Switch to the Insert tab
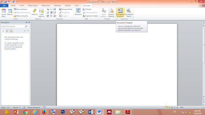Viewport: 205px width, 115px height. click(22, 5)
